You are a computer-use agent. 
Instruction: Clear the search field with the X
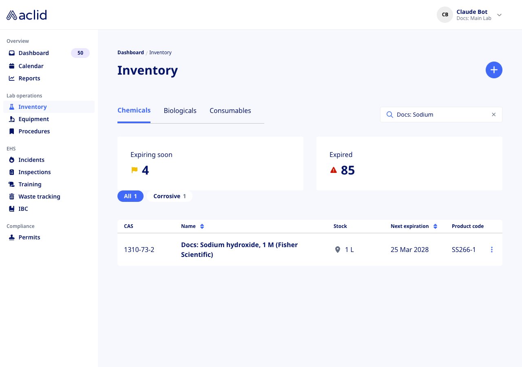coord(493,115)
